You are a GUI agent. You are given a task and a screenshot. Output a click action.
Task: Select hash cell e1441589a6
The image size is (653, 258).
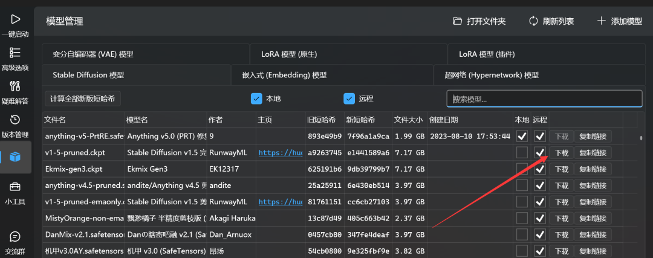pos(368,153)
